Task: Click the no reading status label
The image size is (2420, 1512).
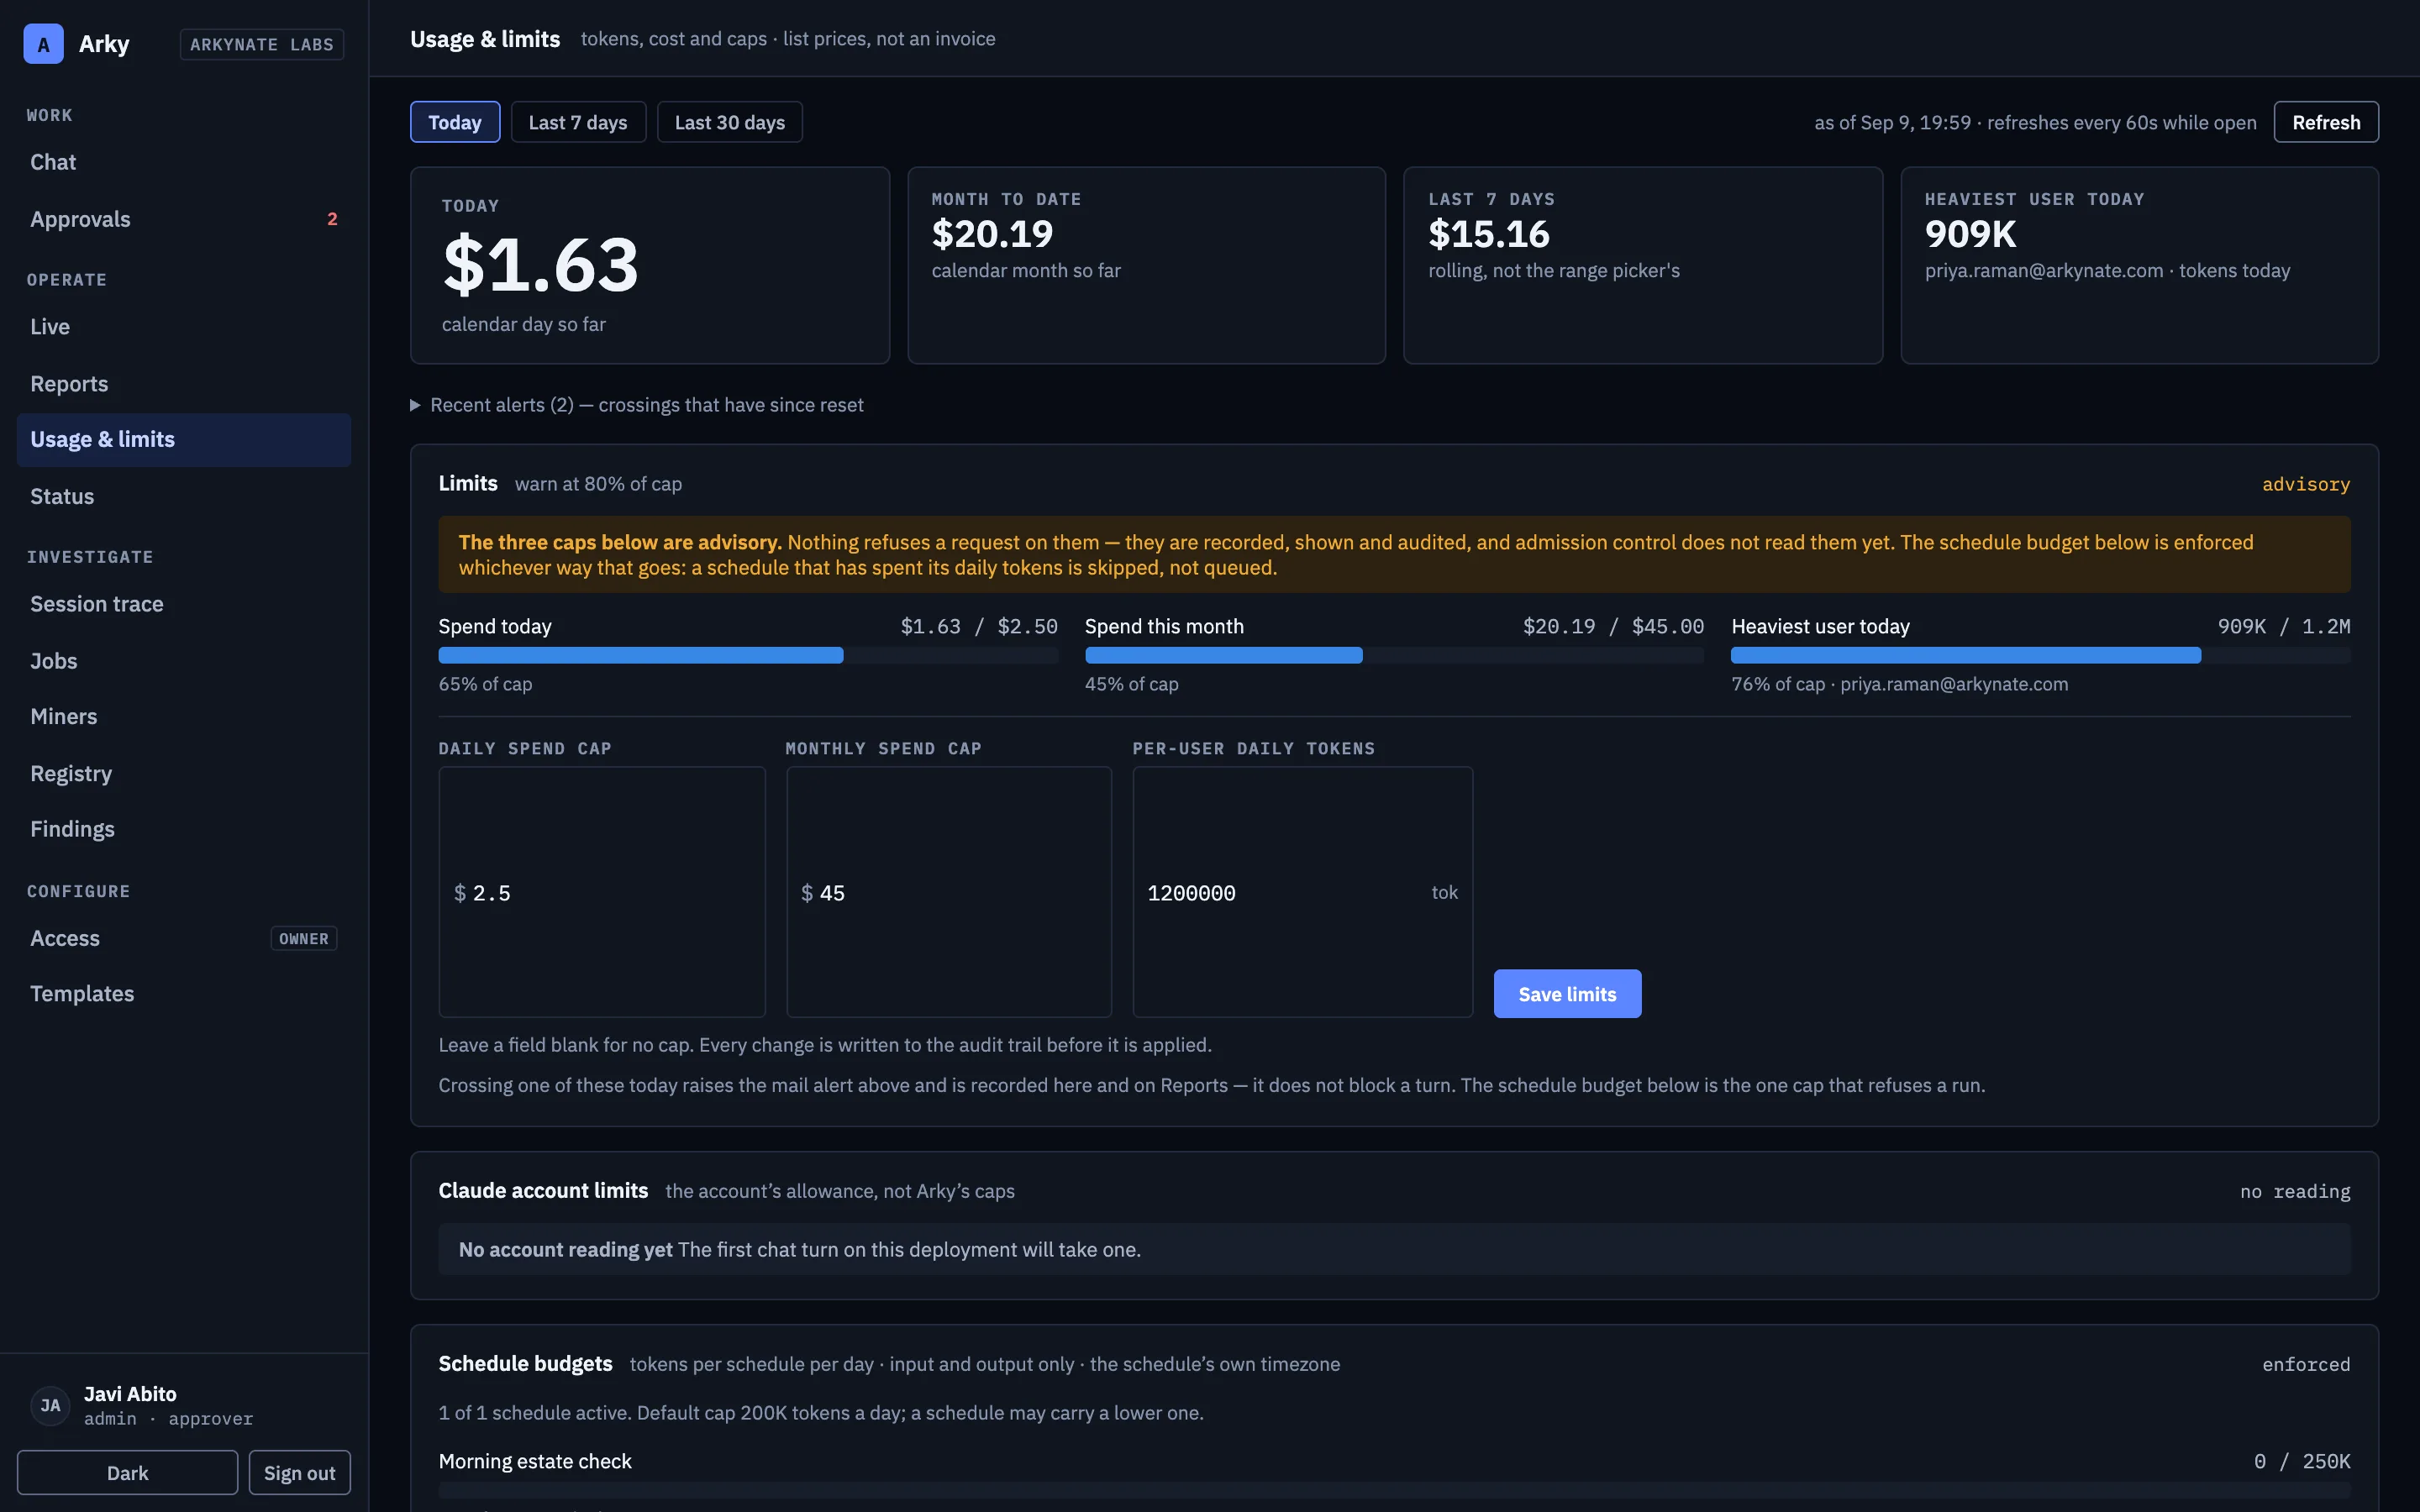Action: (x=2295, y=1191)
